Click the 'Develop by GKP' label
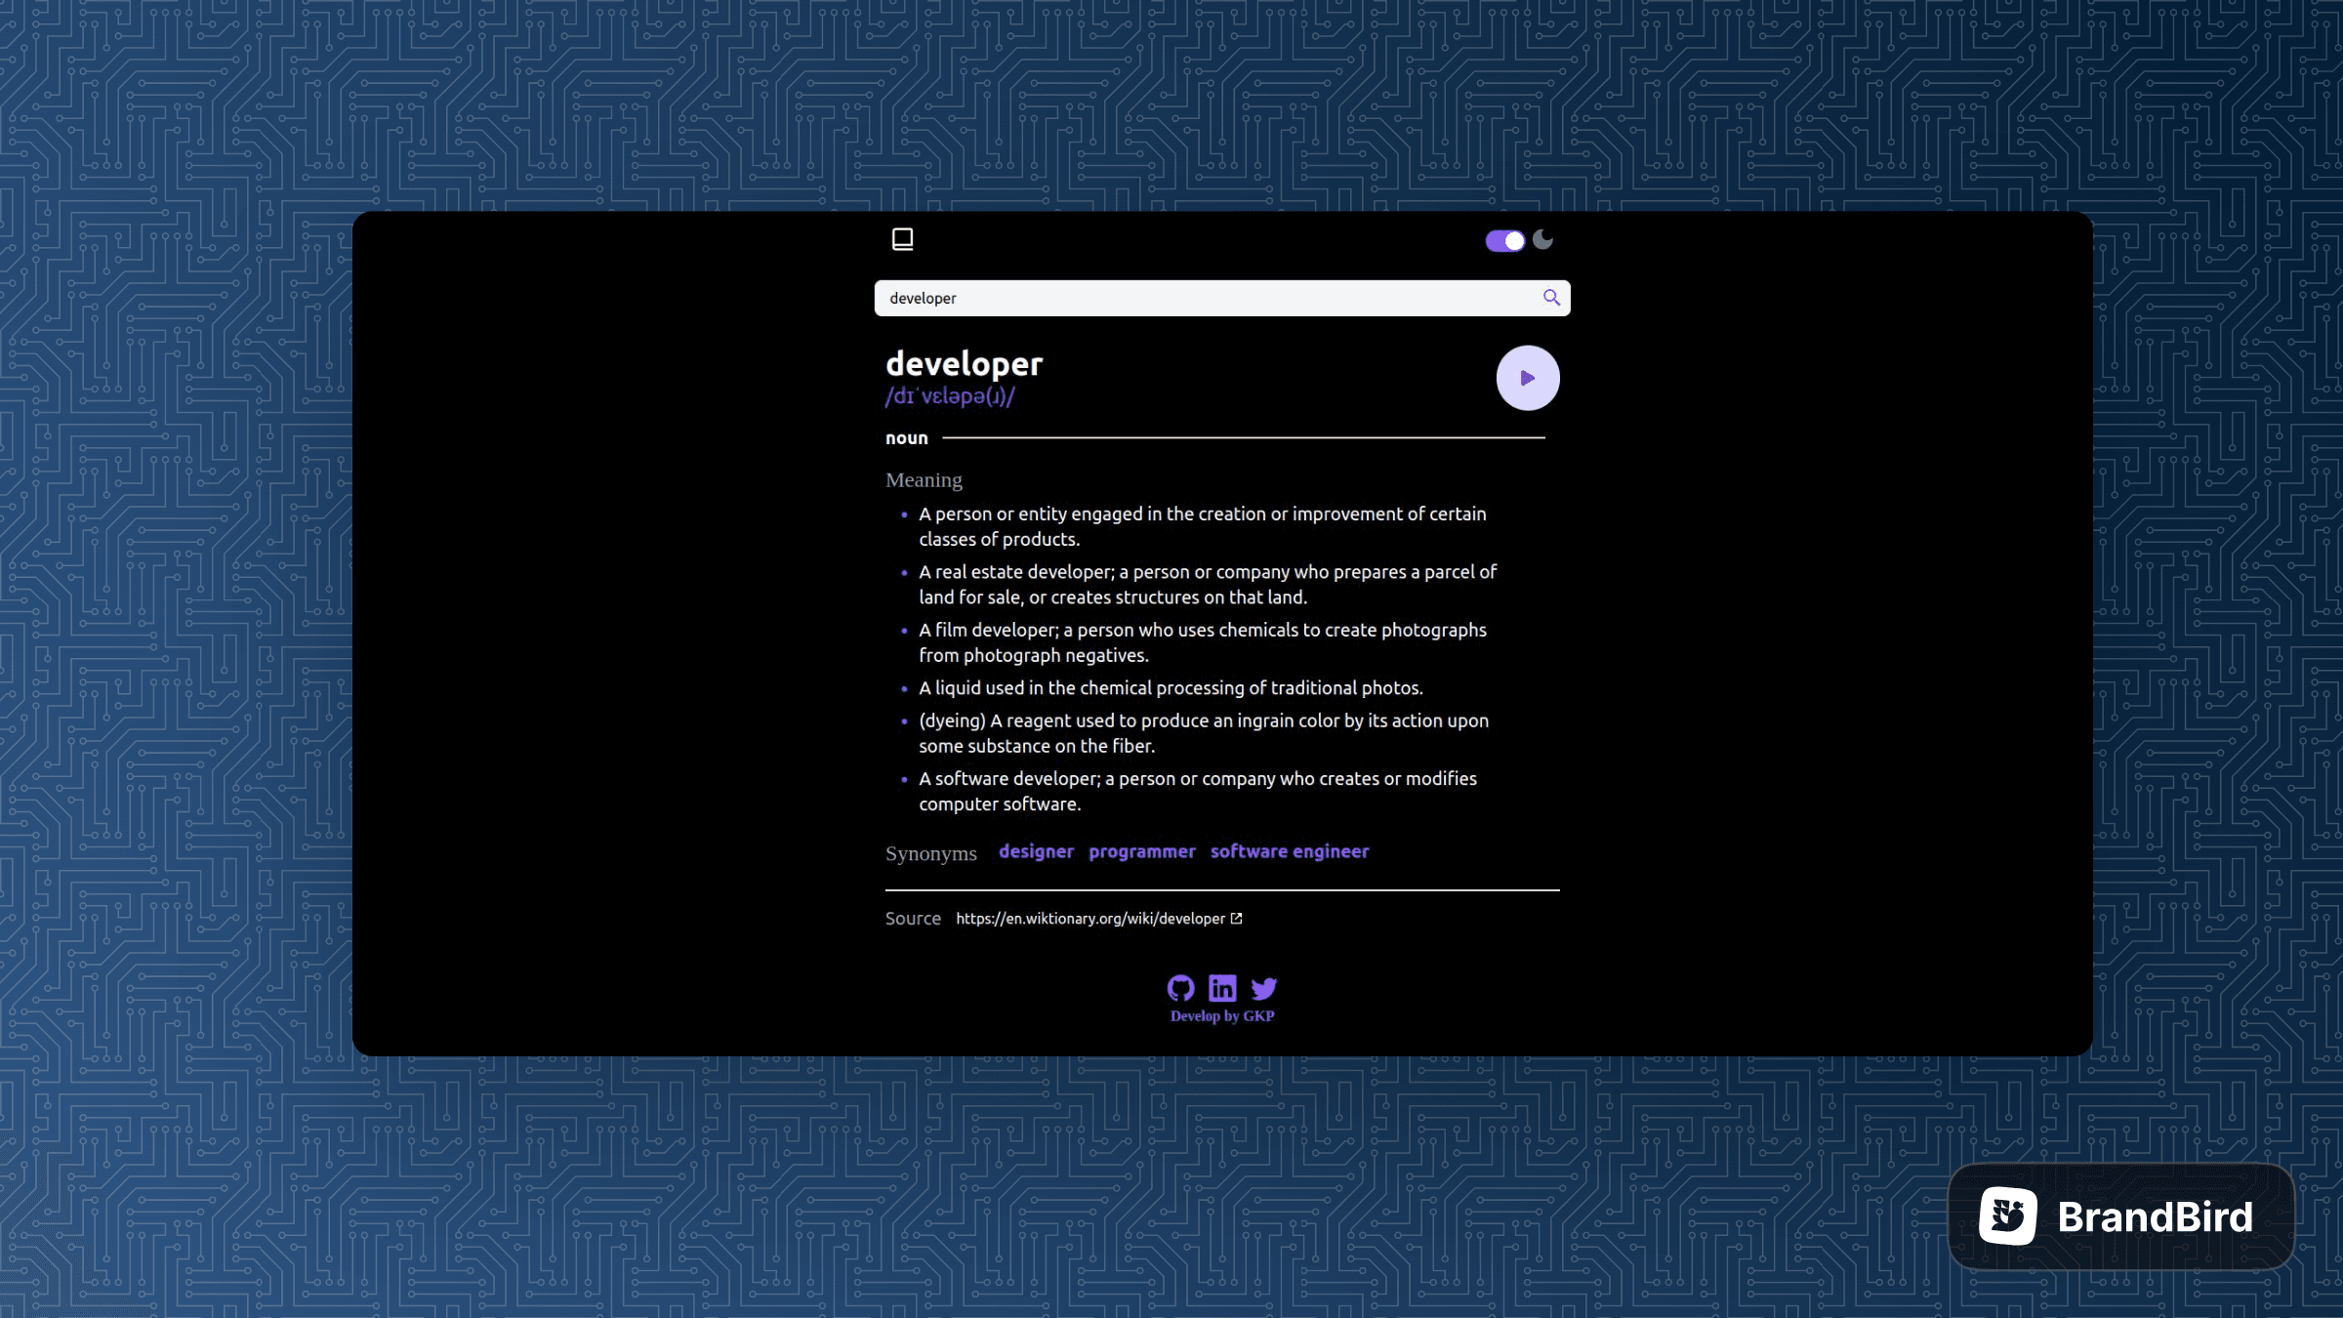Image resolution: width=2343 pixels, height=1318 pixels. [x=1221, y=1015]
